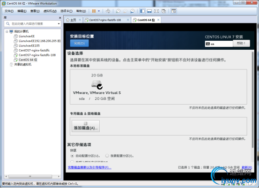Select CentOS7-nginx-fastdfs-108 in the library tree
This screenshot has width=259, height=188.
[37, 55]
